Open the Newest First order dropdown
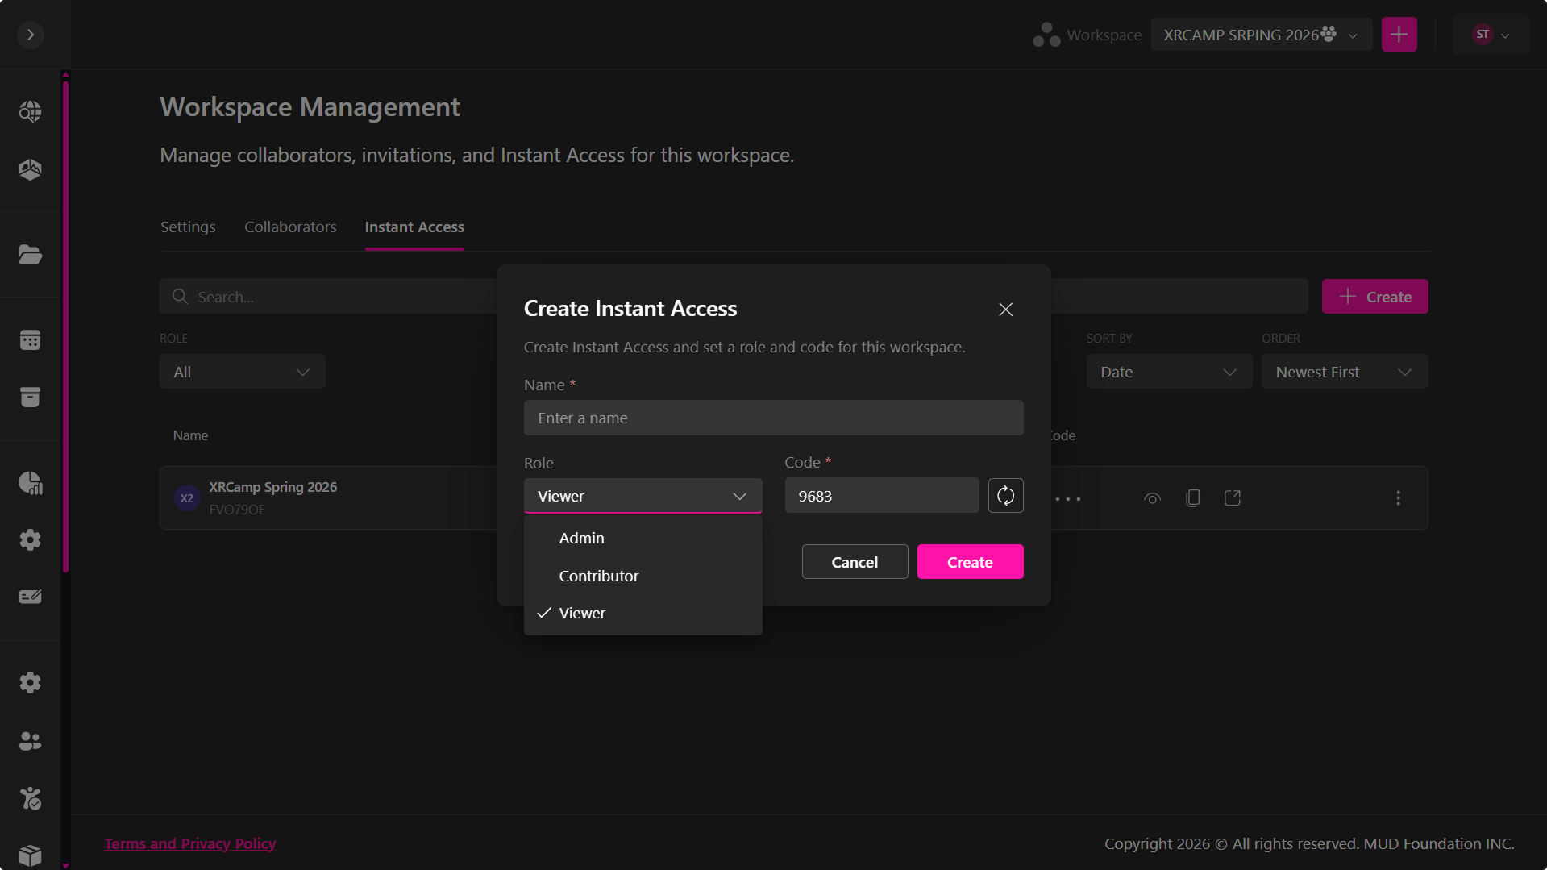This screenshot has width=1547, height=870. click(1344, 372)
